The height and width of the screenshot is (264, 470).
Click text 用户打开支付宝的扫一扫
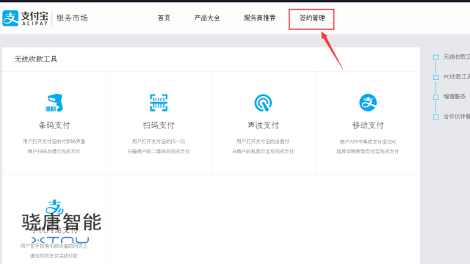(159, 142)
